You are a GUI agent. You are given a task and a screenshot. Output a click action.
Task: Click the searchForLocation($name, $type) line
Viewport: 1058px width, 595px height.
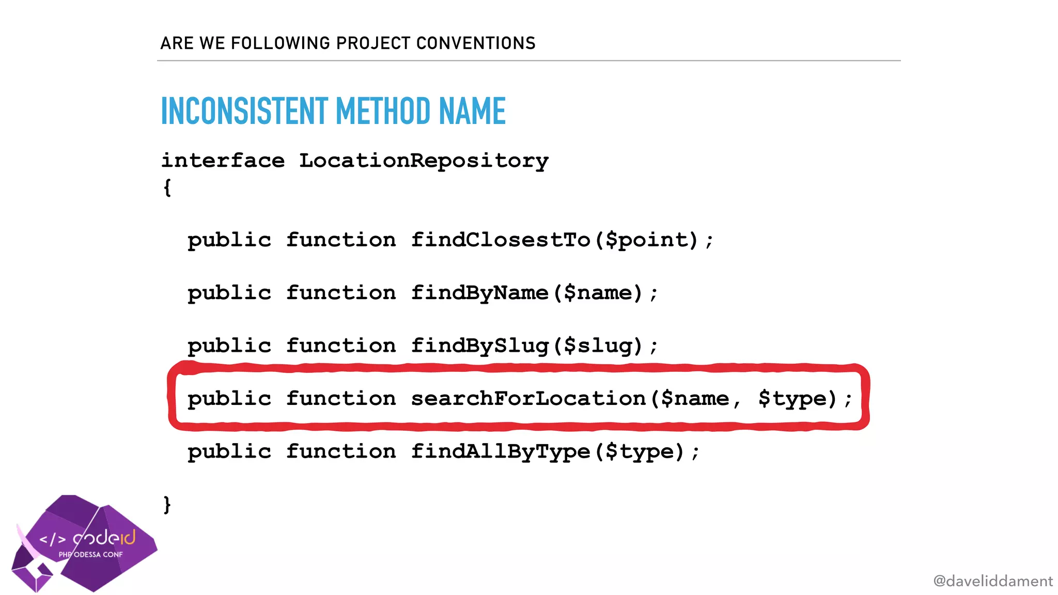(x=520, y=399)
